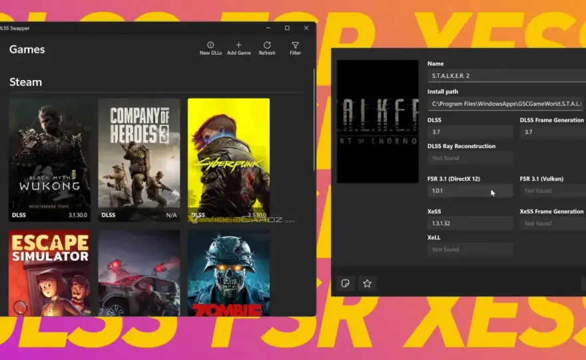Open the FSR 3.1 DirectX 12 version field
This screenshot has width=586, height=360.
pyautogui.click(x=470, y=191)
